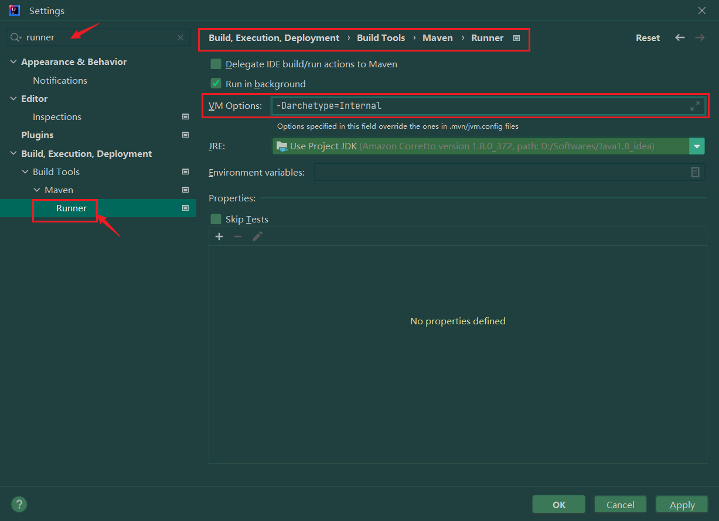Confirm with the OK button
The image size is (719, 521).
(x=559, y=505)
